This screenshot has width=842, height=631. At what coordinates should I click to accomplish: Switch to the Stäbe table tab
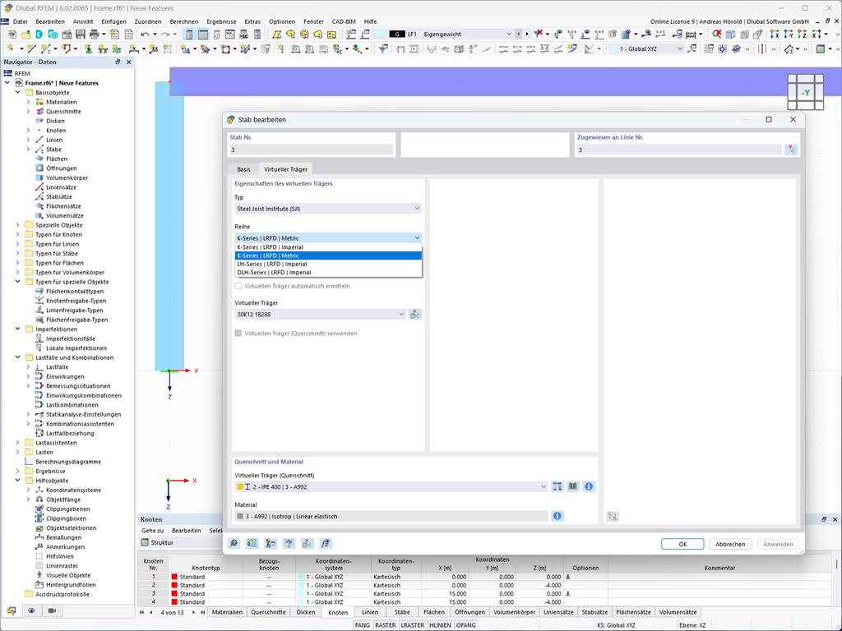point(401,612)
